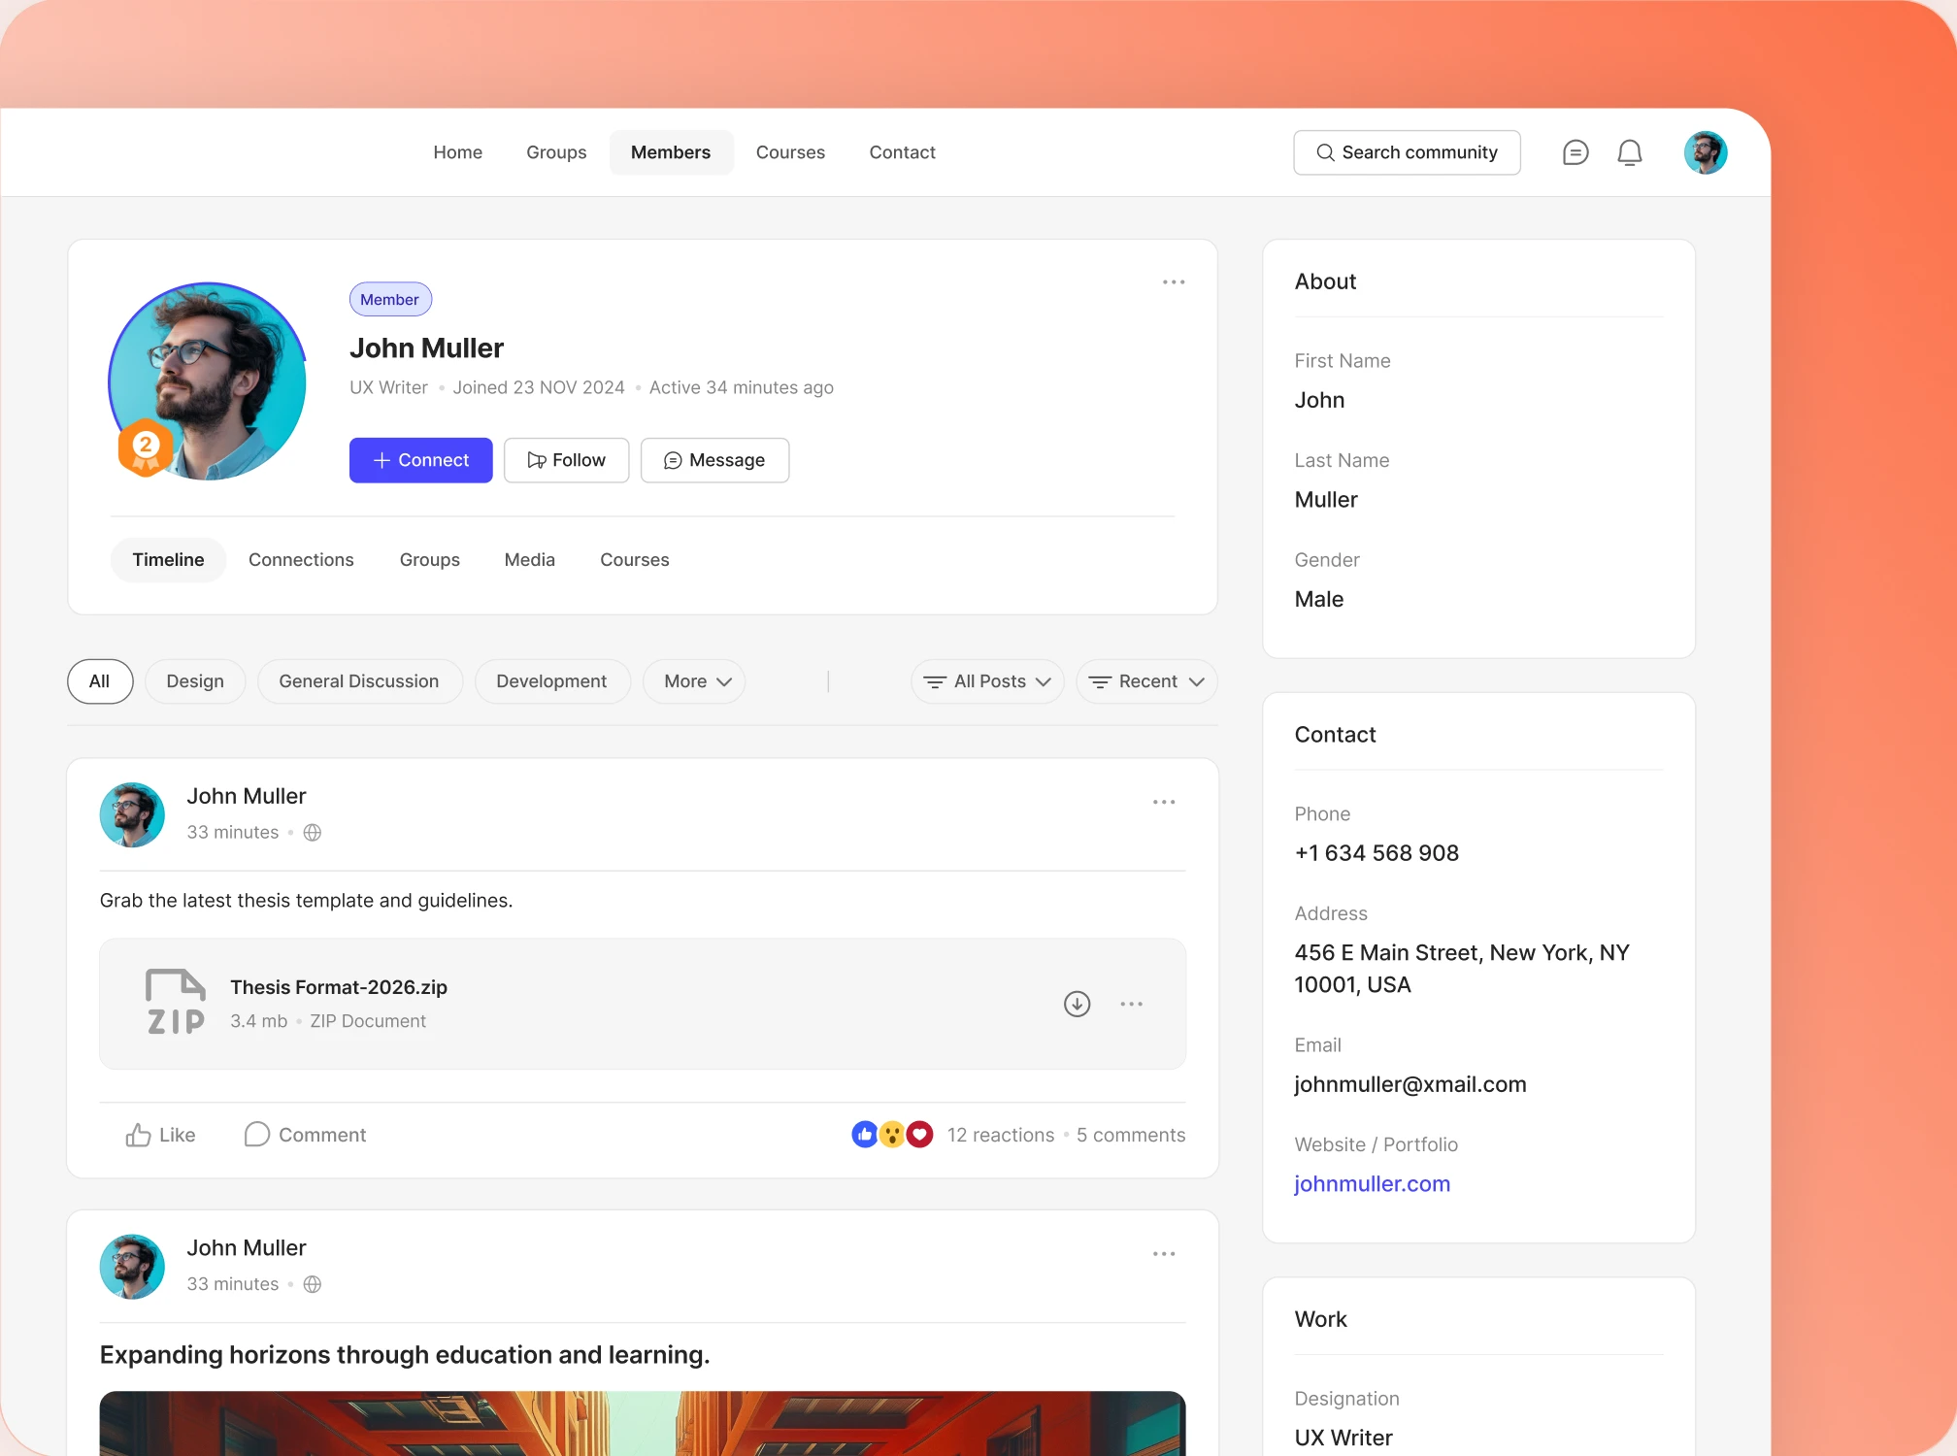Open profile card three-dot options menu
1957x1456 pixels.
(1174, 282)
